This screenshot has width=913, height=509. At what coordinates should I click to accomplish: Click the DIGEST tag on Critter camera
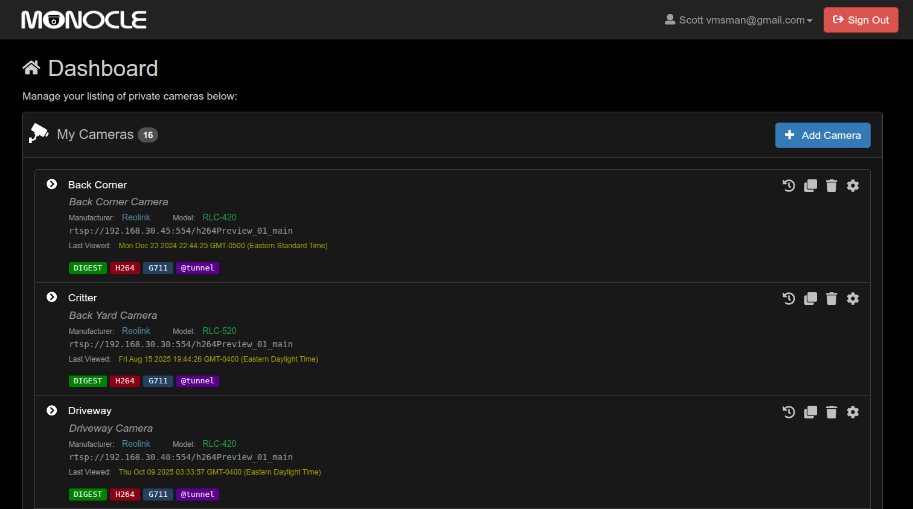tap(88, 381)
